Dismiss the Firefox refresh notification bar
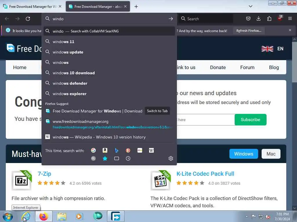The image size is (297, 222). 290,30
